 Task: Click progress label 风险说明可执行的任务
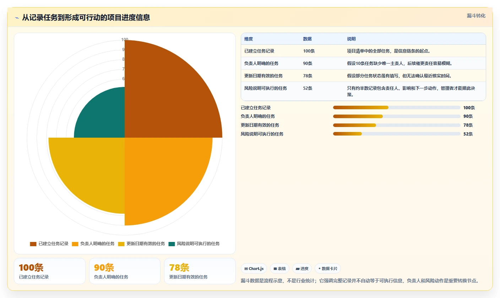(x=262, y=134)
